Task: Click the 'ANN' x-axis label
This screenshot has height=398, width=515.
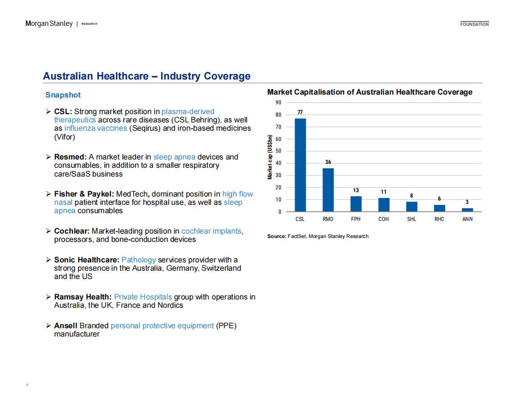Action: pyautogui.click(x=467, y=219)
